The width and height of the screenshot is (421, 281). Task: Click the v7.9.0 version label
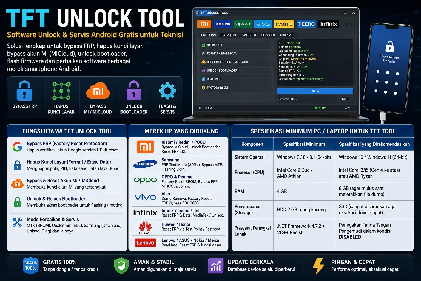point(348,108)
